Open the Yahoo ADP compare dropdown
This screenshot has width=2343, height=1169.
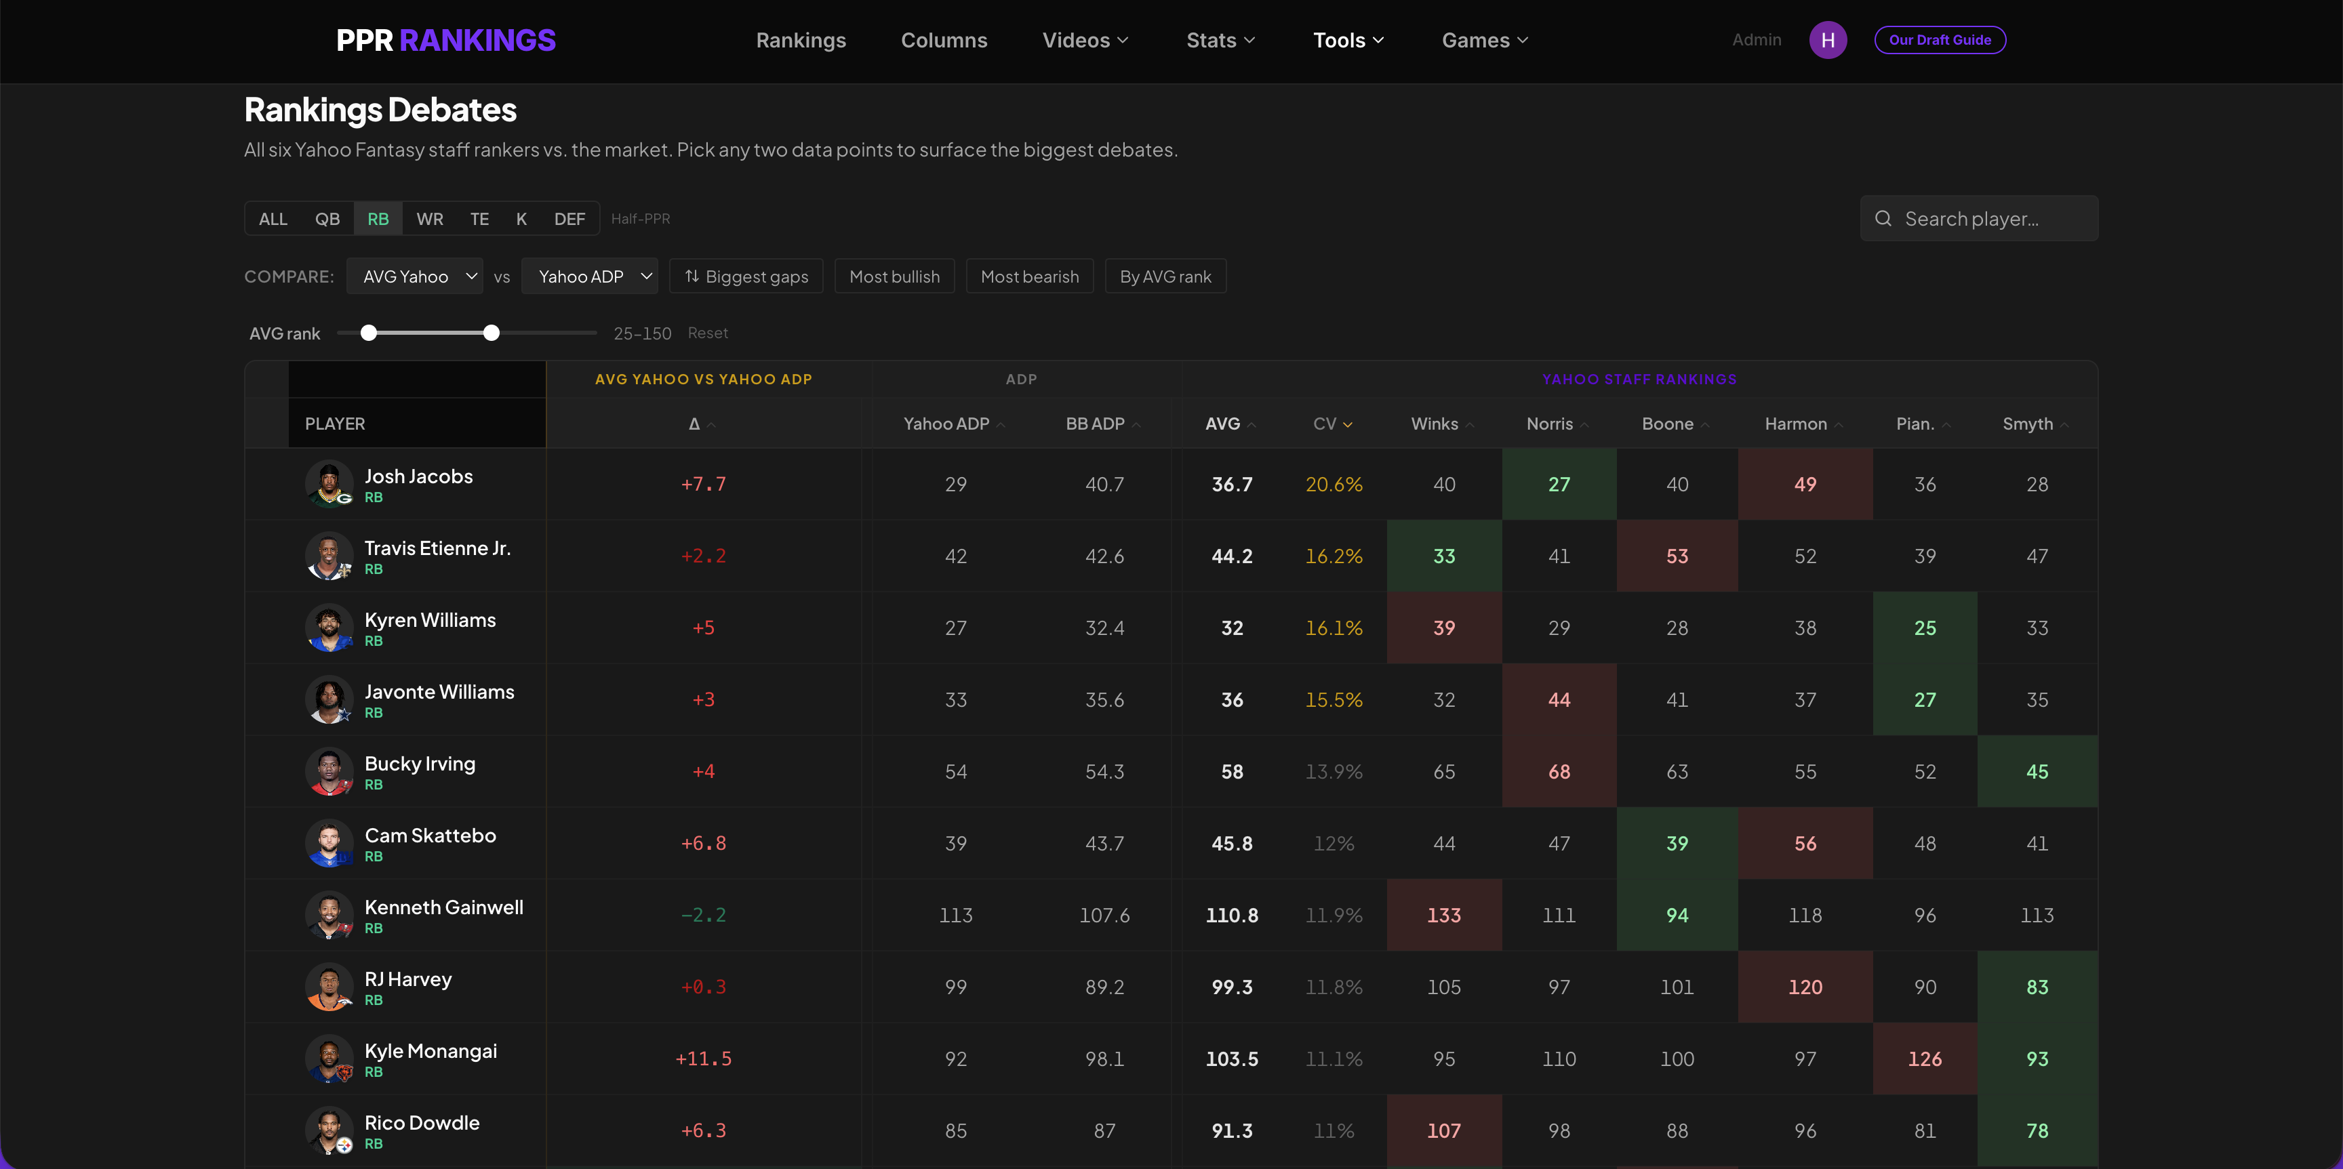coord(590,276)
